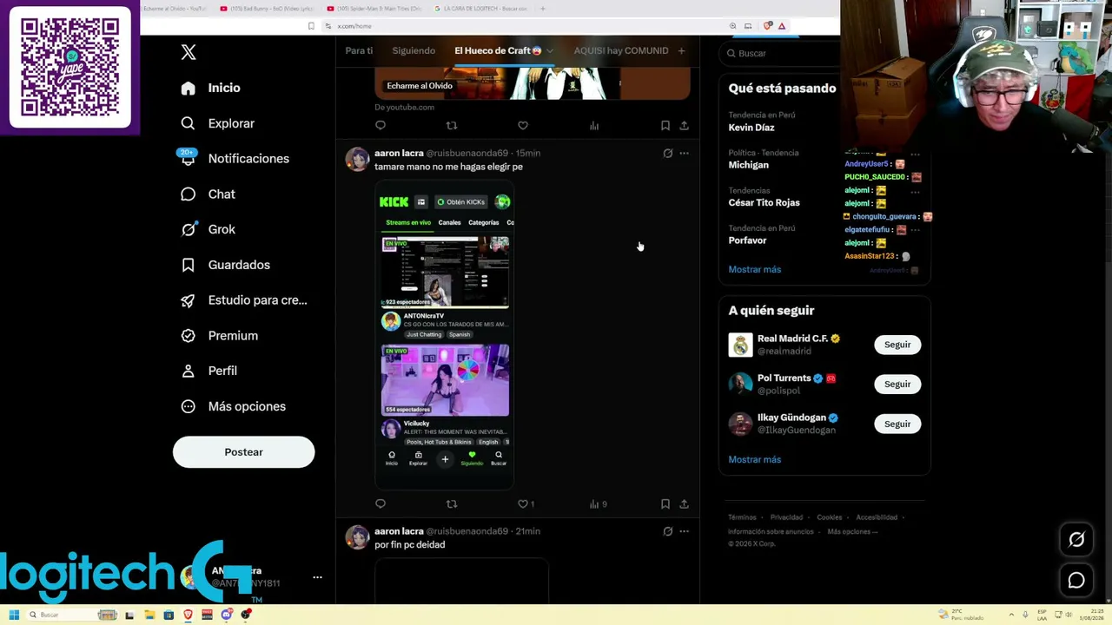This screenshot has width=1112, height=625.
Task: Open File Explorer from the taskbar
Action: pyautogui.click(x=149, y=615)
